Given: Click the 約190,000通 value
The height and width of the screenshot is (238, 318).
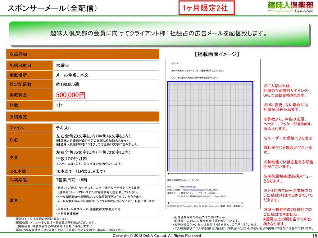Looking at the screenshot, I should pos(67,84).
